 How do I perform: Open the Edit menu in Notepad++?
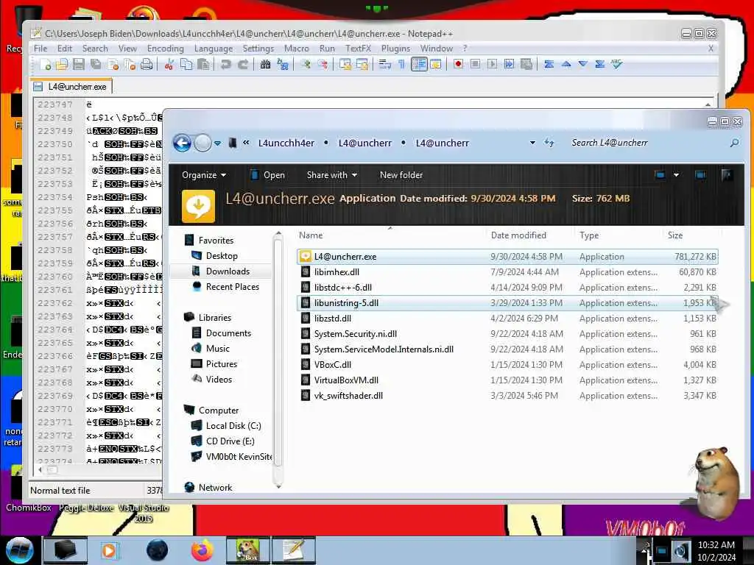click(65, 49)
